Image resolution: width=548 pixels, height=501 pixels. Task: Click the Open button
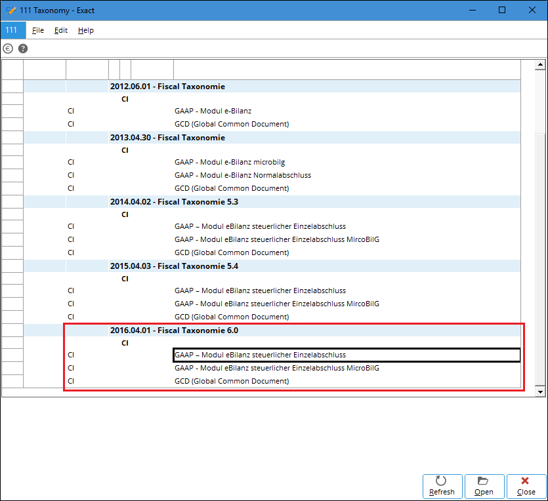(x=484, y=487)
